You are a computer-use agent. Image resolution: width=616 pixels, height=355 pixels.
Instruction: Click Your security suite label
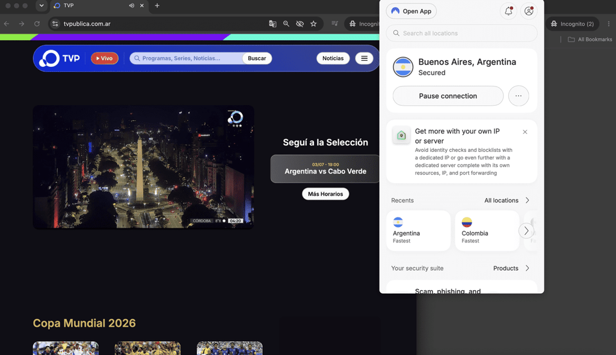pyautogui.click(x=417, y=269)
